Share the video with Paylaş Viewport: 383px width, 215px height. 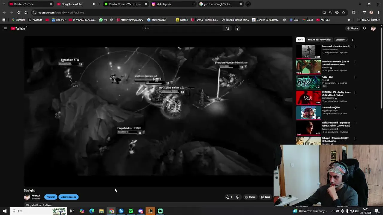click(250, 197)
